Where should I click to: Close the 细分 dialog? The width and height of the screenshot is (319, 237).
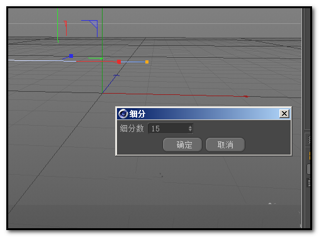pyautogui.click(x=284, y=114)
